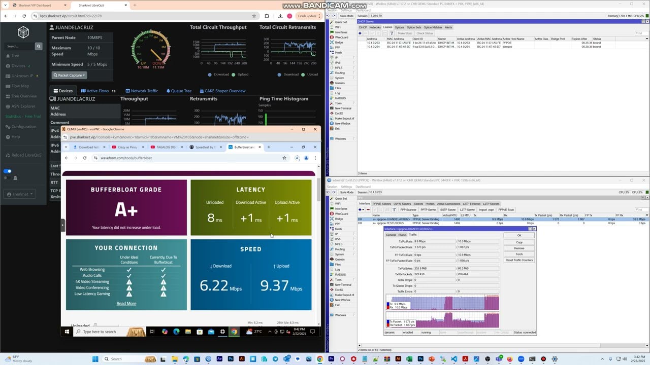Reload the waveform.com page in inner Chrome
The width and height of the screenshot is (650, 365).
pyautogui.click(x=84, y=158)
